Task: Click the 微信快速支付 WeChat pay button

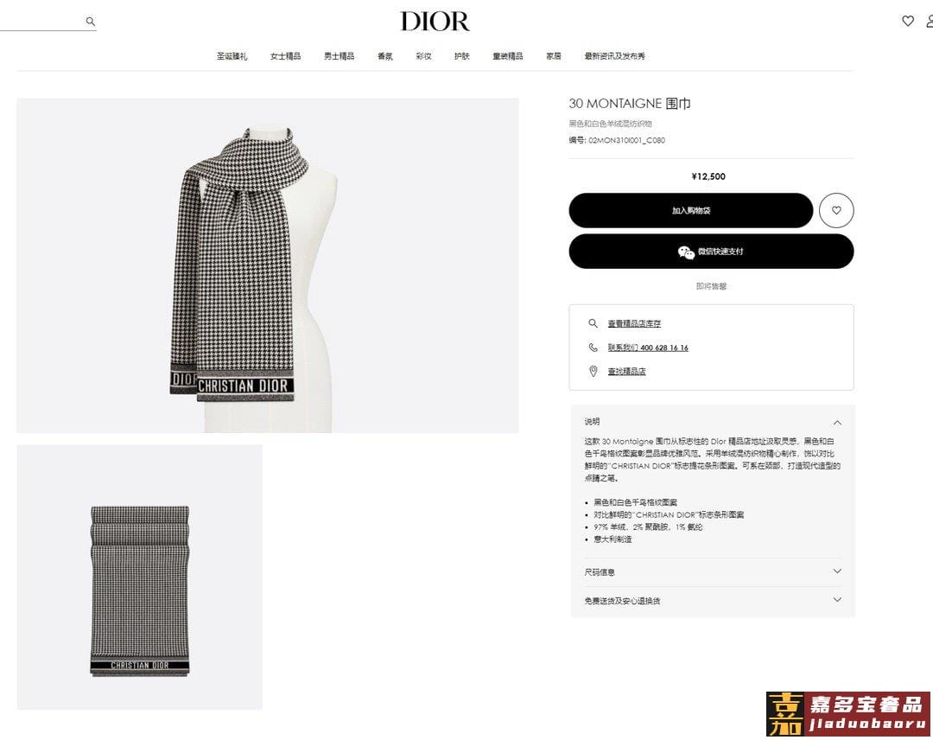Action: [711, 252]
